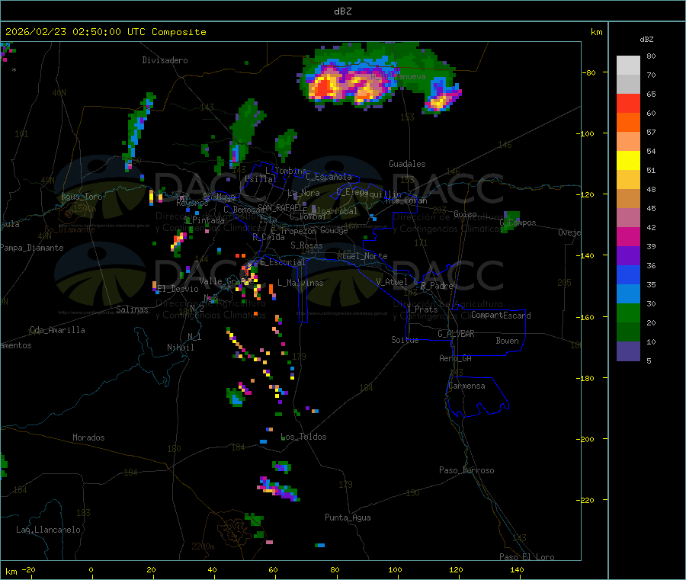The width and height of the screenshot is (686, 580).
Task: Click the C_Española label
Action: click(329, 177)
